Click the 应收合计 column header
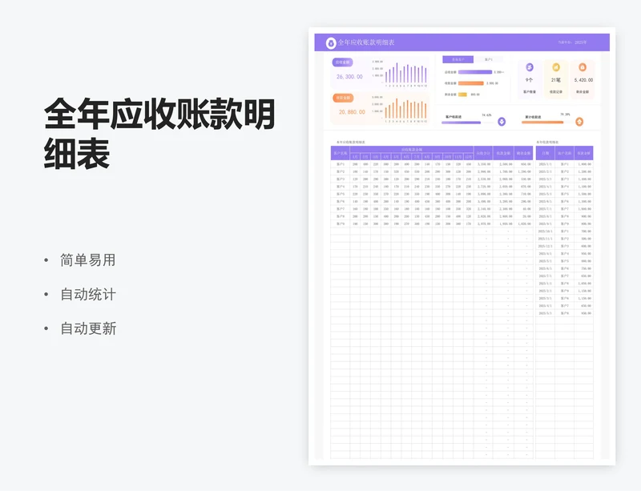 (x=483, y=153)
